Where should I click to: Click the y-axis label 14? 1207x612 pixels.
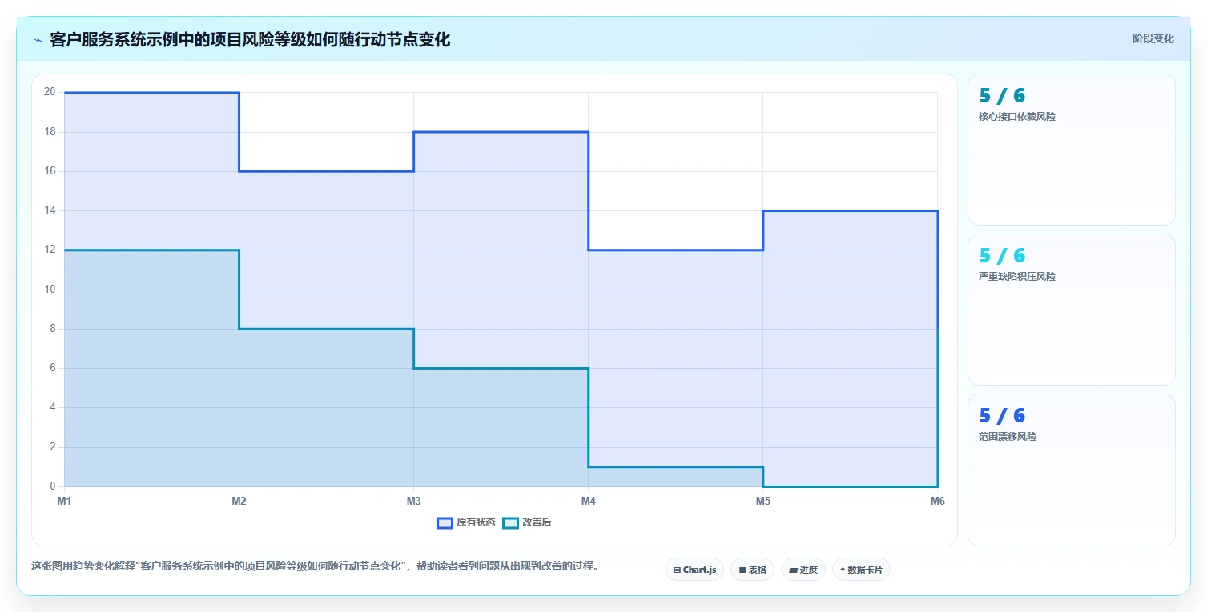pyautogui.click(x=50, y=210)
